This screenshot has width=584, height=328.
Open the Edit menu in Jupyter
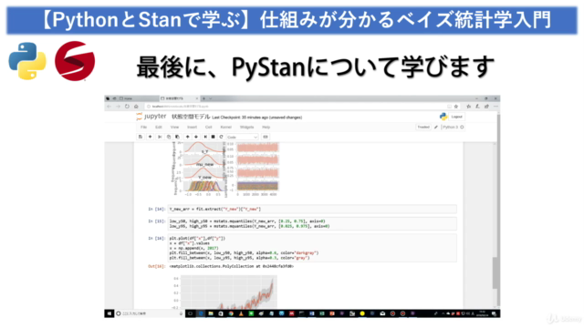pyautogui.click(x=159, y=128)
